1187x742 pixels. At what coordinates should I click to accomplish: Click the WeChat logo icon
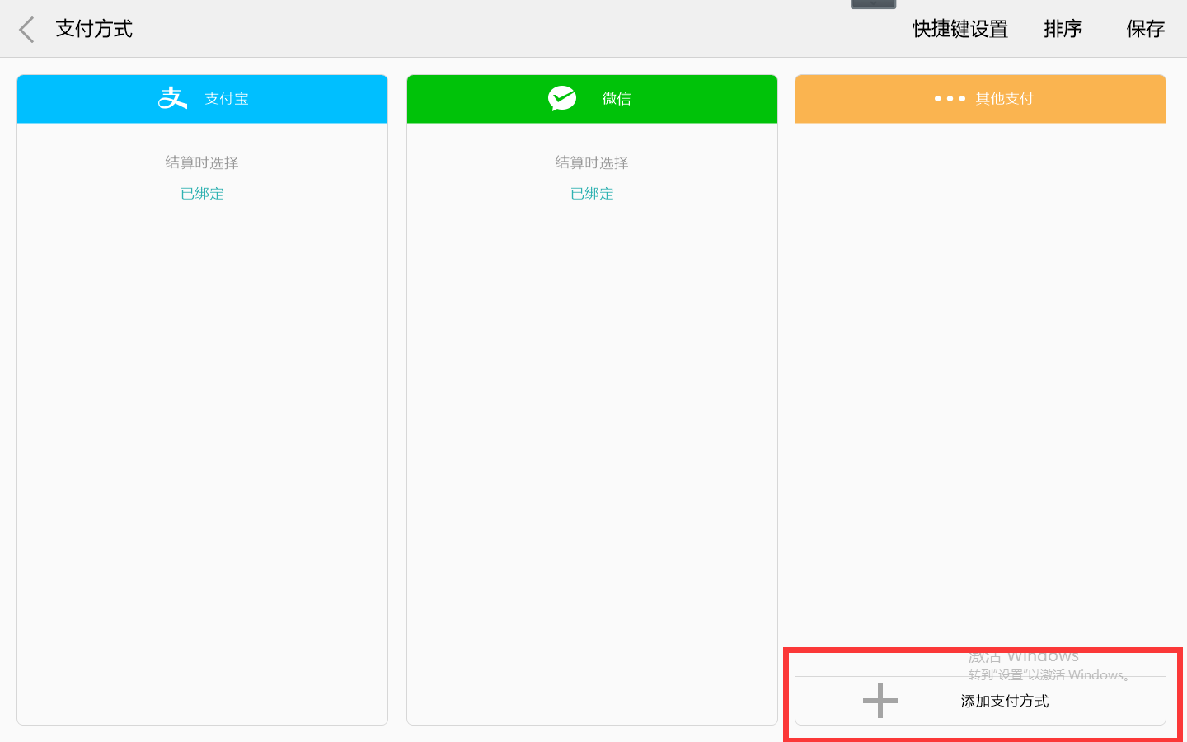coord(562,98)
